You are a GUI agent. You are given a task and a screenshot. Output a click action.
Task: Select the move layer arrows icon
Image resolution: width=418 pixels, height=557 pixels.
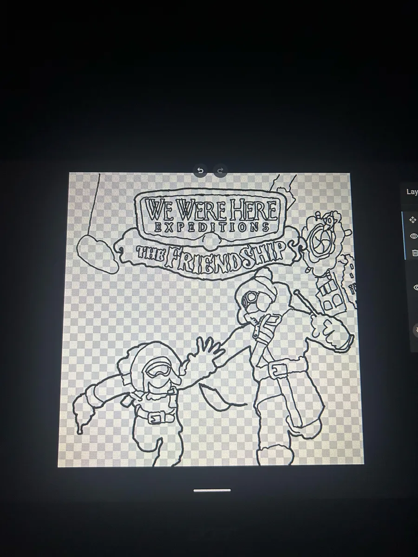pos(413,219)
